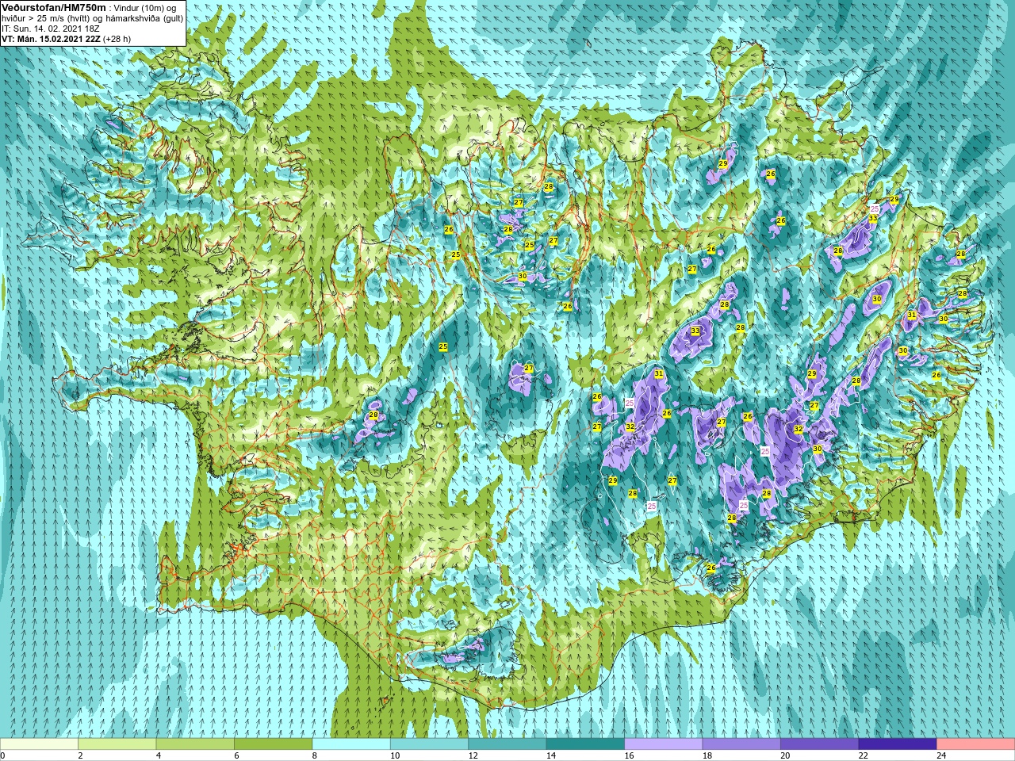This screenshot has width=1015, height=761.
Task: Click the 22–24 m/s dark indigo swatch
Action: [898, 744]
